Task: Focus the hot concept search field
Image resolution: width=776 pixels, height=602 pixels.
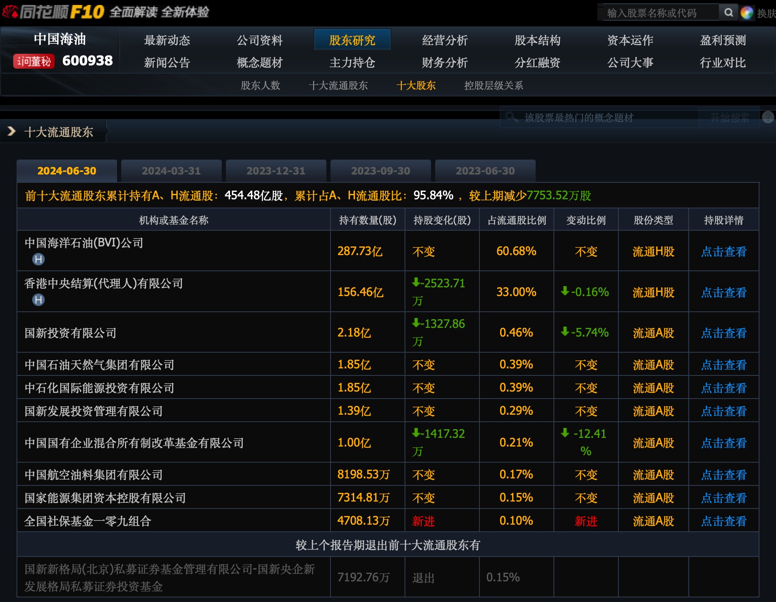Action: (x=599, y=117)
